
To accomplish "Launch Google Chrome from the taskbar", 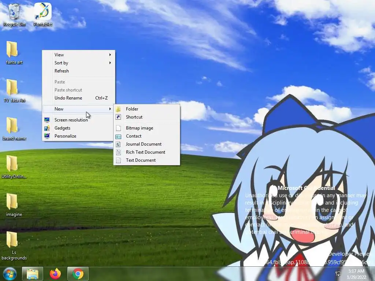I will (78, 274).
